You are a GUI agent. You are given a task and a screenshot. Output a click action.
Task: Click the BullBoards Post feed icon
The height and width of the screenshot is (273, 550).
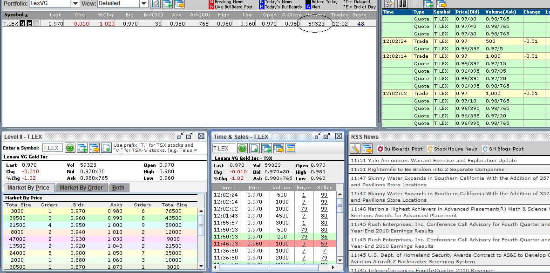point(380,149)
